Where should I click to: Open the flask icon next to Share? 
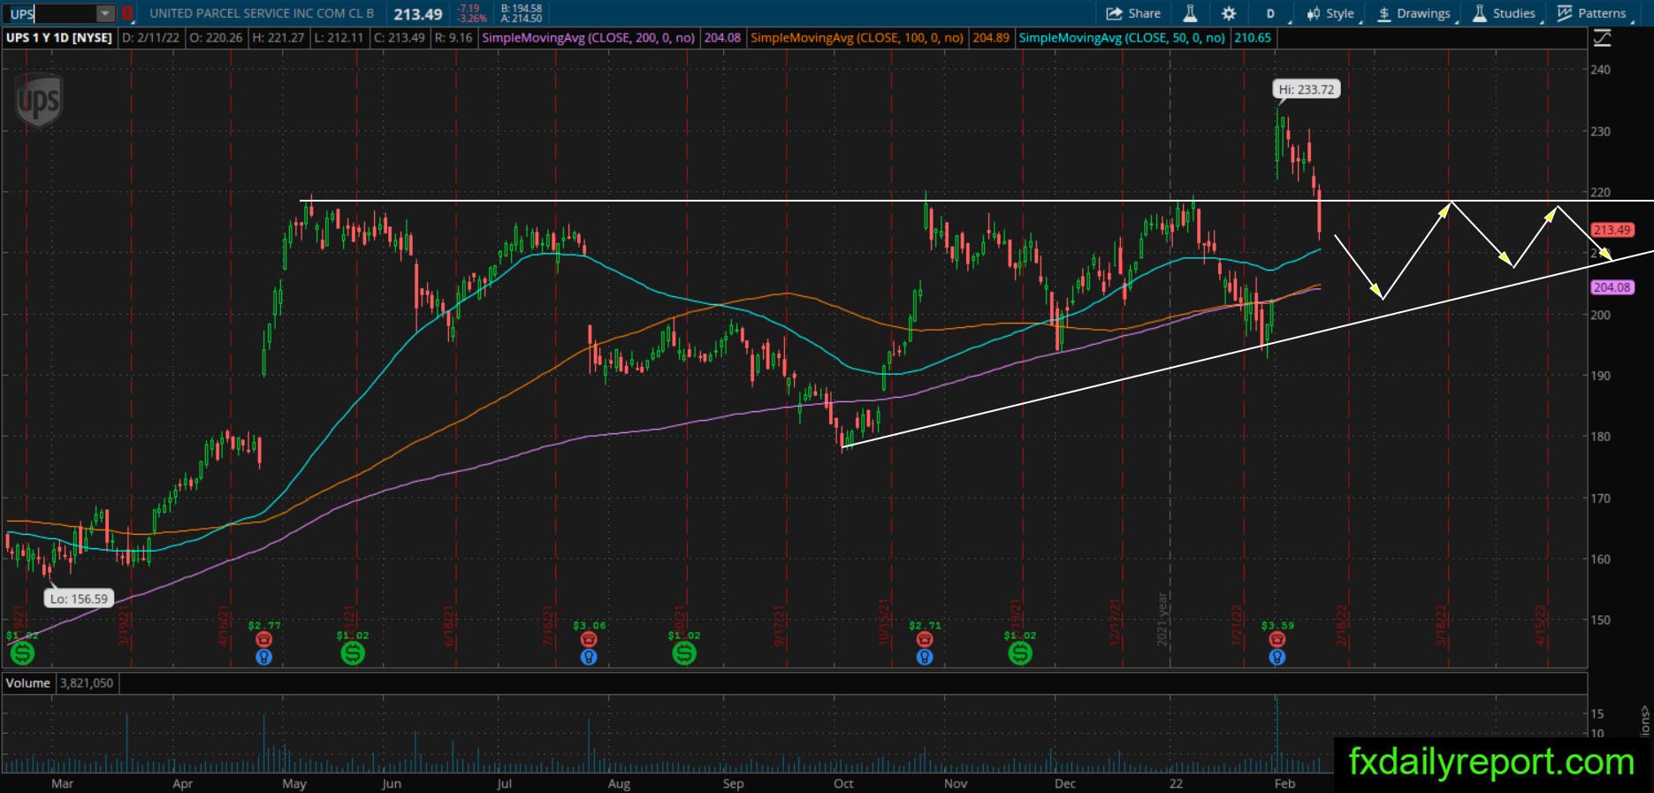(x=1190, y=13)
